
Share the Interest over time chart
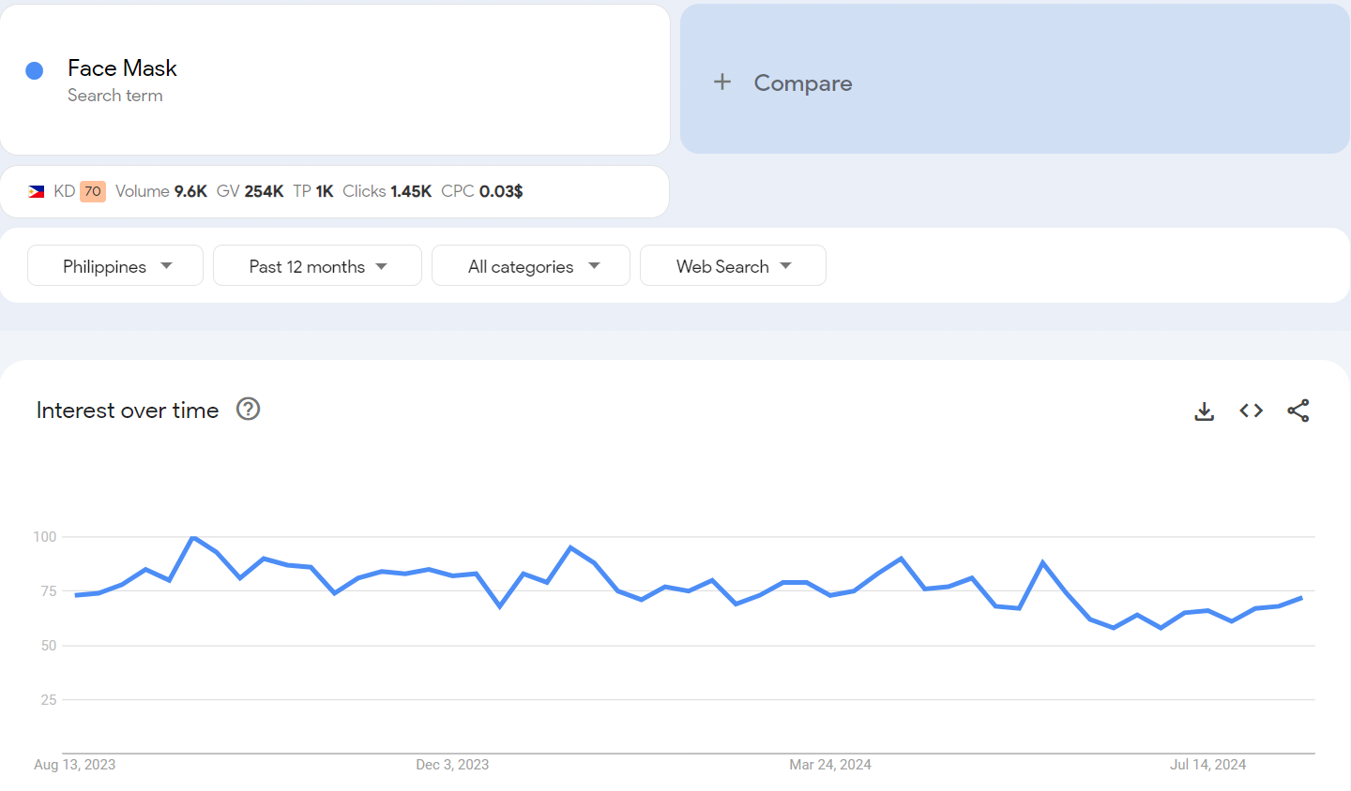[x=1298, y=410]
